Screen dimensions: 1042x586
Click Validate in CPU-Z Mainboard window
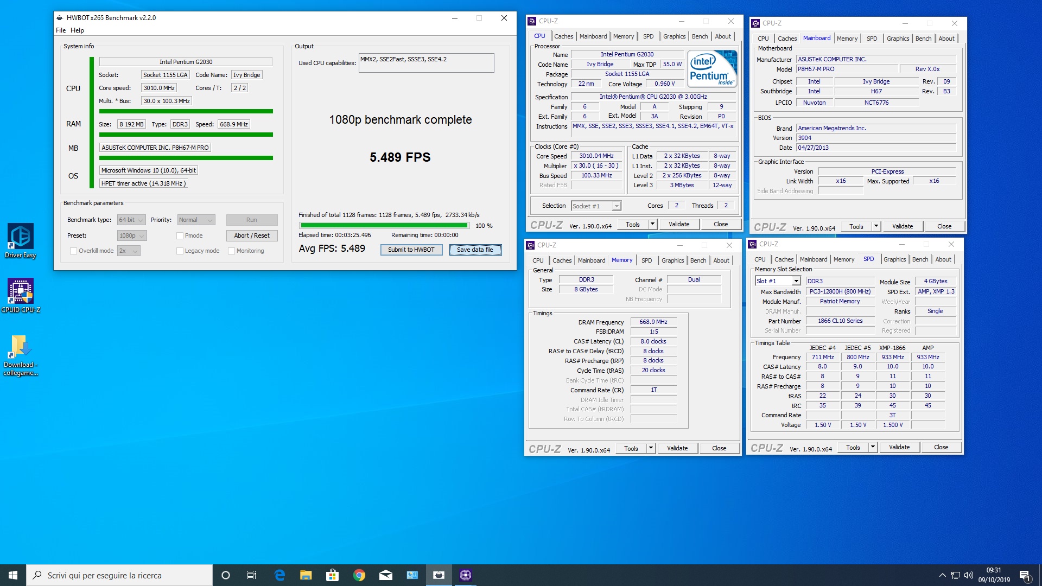pyautogui.click(x=903, y=226)
